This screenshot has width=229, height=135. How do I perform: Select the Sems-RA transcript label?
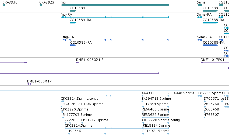[x=204, y=15]
